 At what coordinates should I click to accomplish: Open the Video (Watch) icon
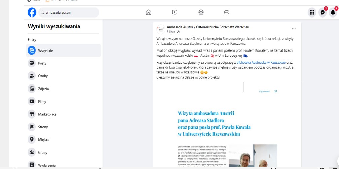tap(175, 12)
